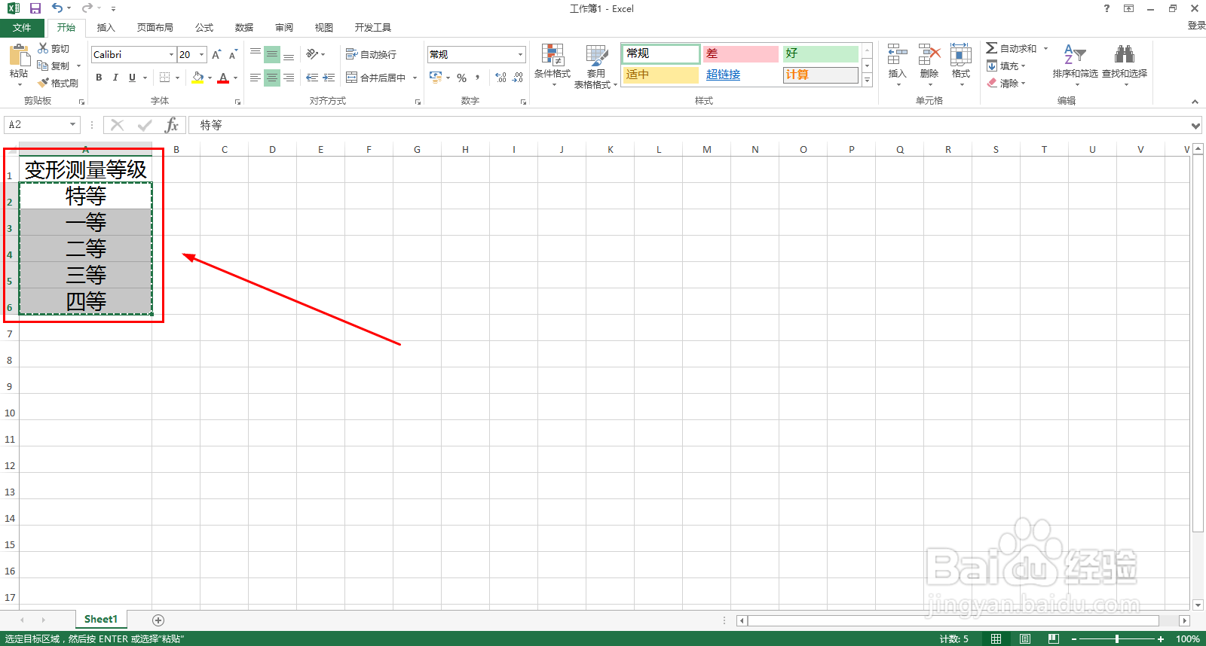
Task: Toggle middle vertical alignment
Action: point(272,54)
